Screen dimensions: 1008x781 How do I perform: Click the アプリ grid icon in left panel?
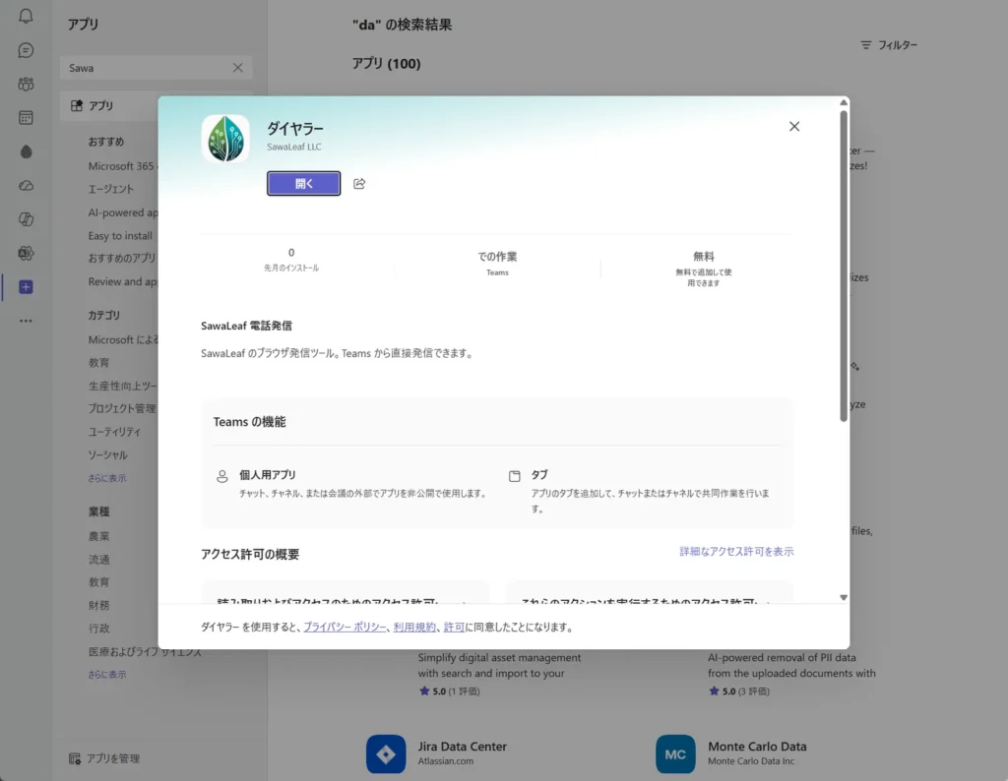(x=77, y=105)
